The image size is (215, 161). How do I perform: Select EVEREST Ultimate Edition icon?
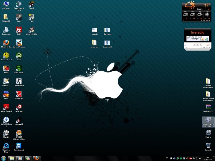click(x=19, y=135)
